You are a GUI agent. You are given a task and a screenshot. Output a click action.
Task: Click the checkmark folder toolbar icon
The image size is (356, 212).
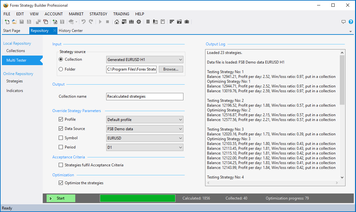[179, 22]
